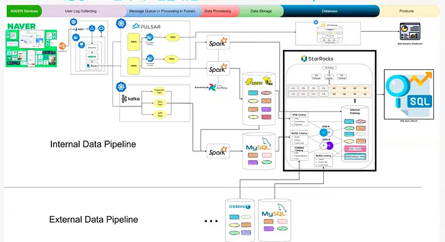Select the Click Topic oval
Screen dimensions: 445x242
[x=160, y=103]
